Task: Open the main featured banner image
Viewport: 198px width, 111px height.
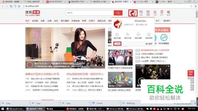Action: point(65,48)
